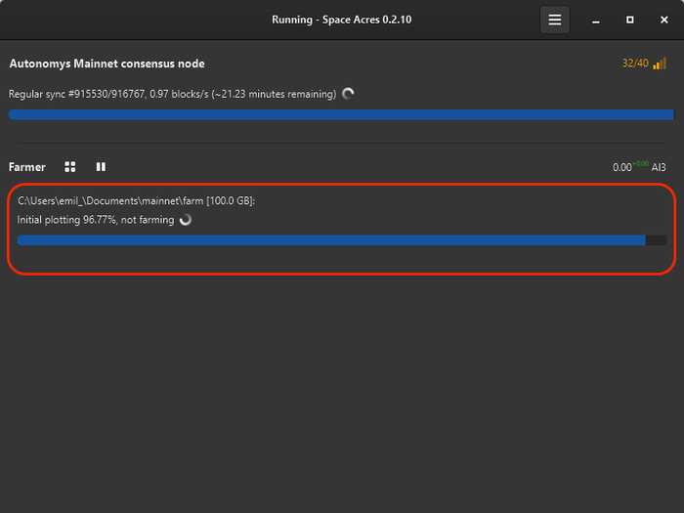Click the node sync progress bar
Viewport: 684px width, 513px height.
coord(341,114)
